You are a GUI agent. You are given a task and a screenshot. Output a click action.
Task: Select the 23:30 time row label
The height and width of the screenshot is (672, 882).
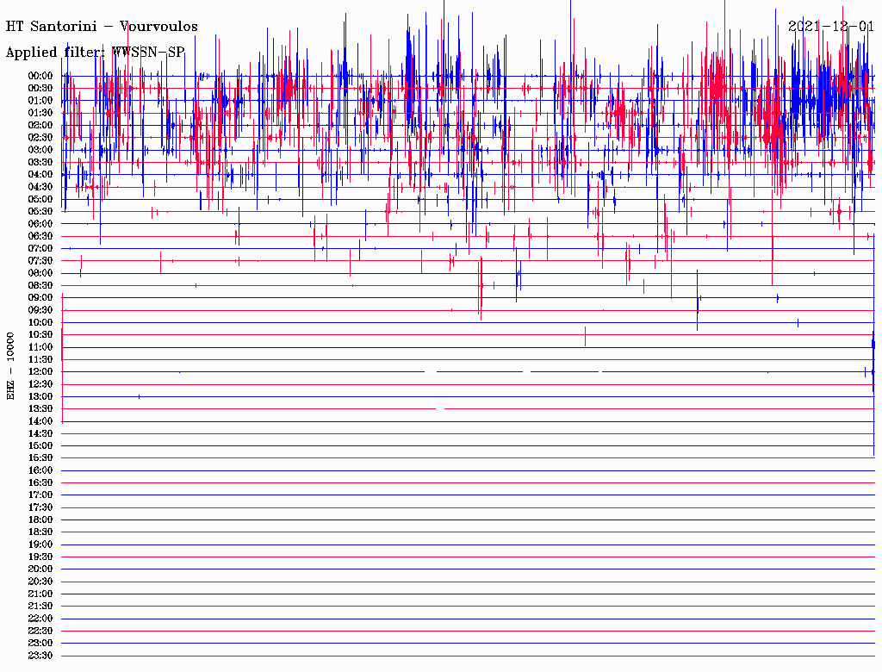tap(41, 656)
